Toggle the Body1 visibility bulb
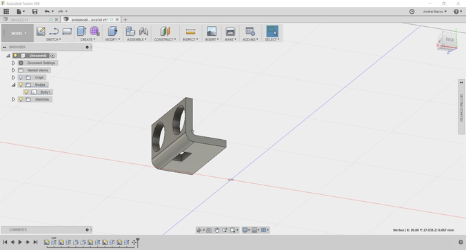Image resolution: width=466 pixels, height=250 pixels. click(26, 92)
